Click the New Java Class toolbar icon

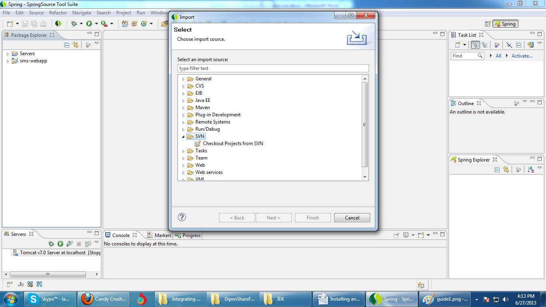(144, 24)
